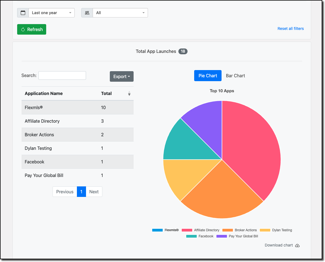The width and height of the screenshot is (325, 262).
Task: Toggle Flexmls® legend color swatch
Action: point(157,230)
